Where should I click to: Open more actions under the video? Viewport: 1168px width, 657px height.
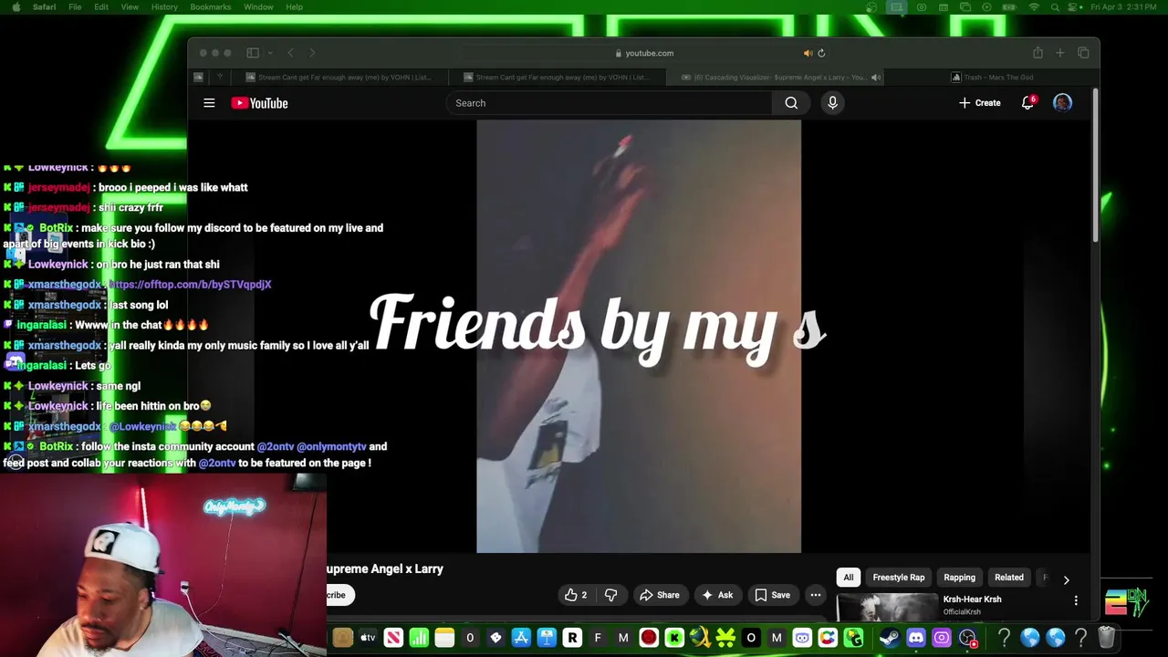[x=816, y=595]
